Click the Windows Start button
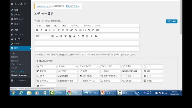 (13, 93)
